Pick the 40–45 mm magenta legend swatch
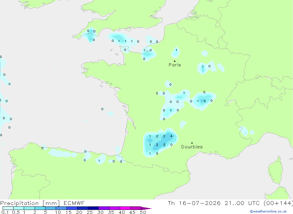Viewport: 293px width, 214px height. [x=125, y=208]
